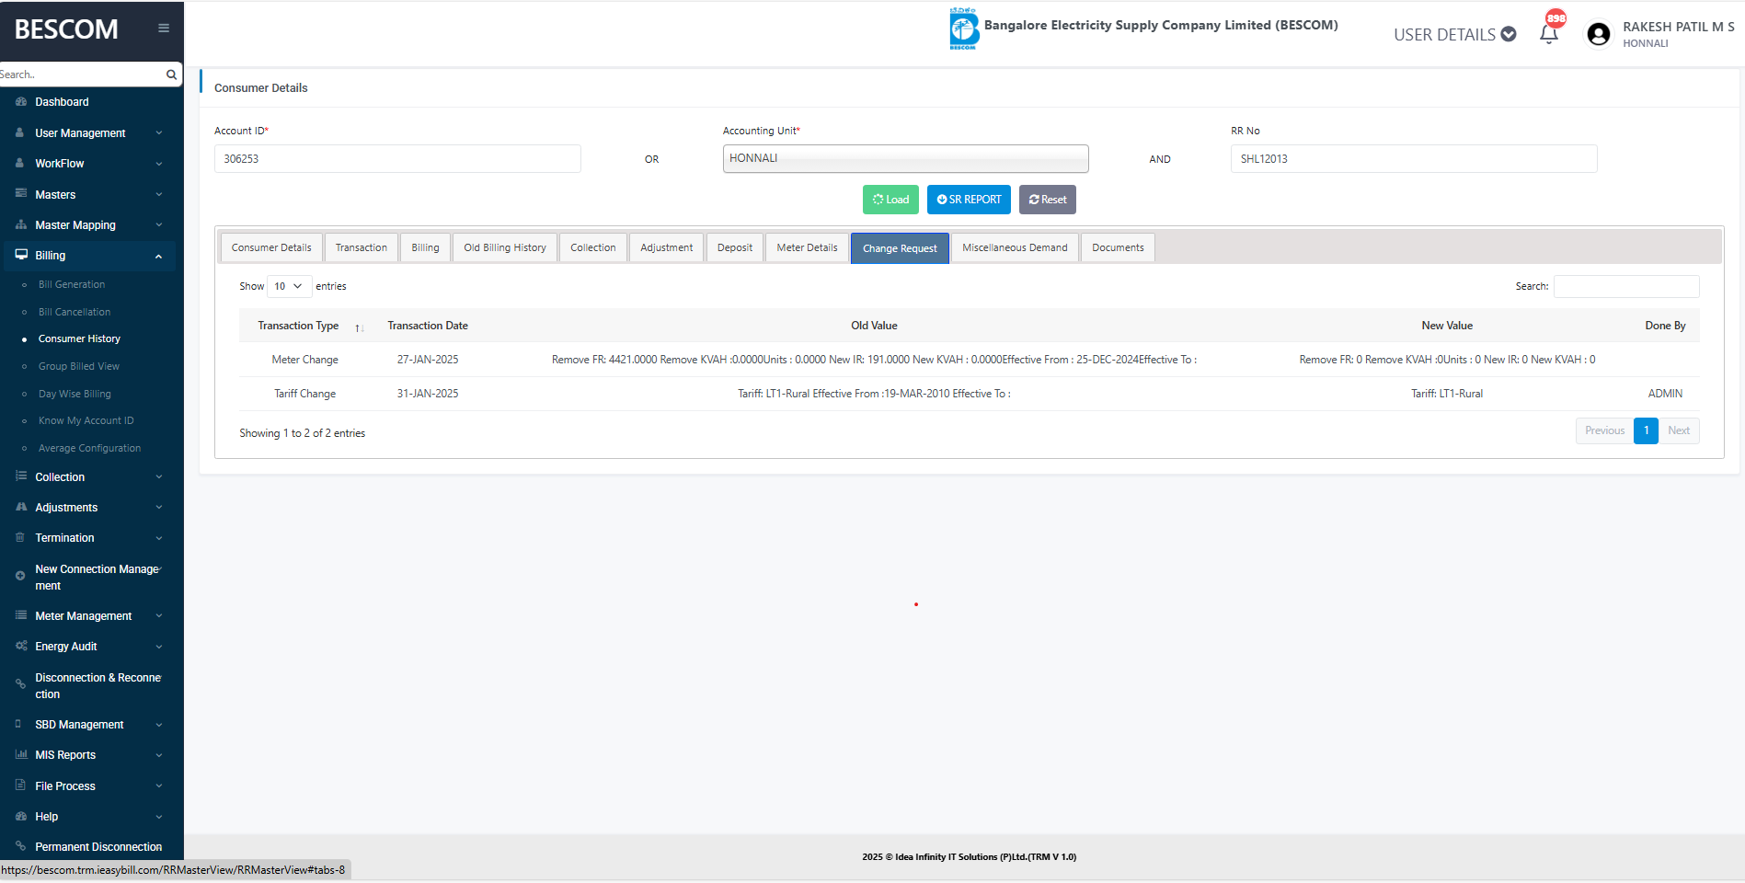Viewport: 1745px width, 883px height.
Task: Open the Adjustment tab
Action: (666, 247)
